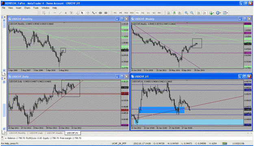
Task: Open the File menu
Action: (4, 8)
